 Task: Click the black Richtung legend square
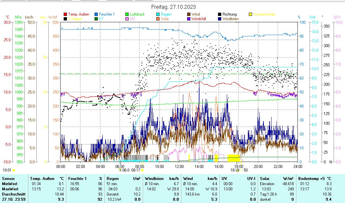coord(220,14)
